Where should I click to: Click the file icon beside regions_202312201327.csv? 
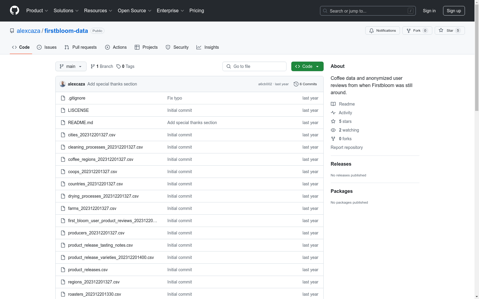coord(63,282)
